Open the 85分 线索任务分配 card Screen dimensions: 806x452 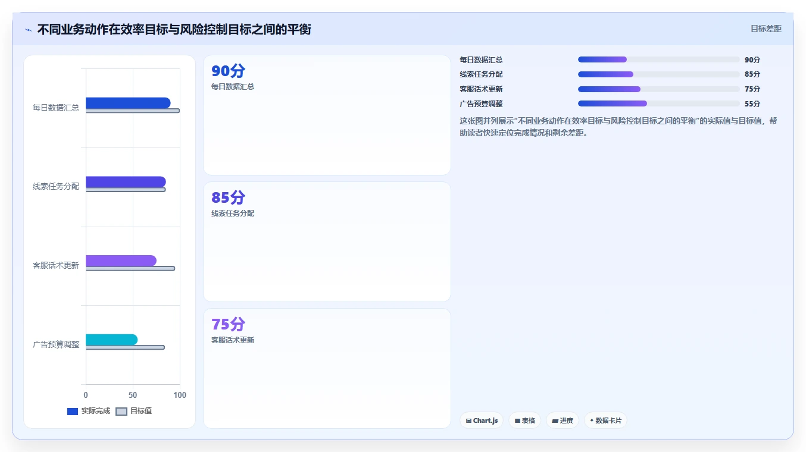pos(327,242)
